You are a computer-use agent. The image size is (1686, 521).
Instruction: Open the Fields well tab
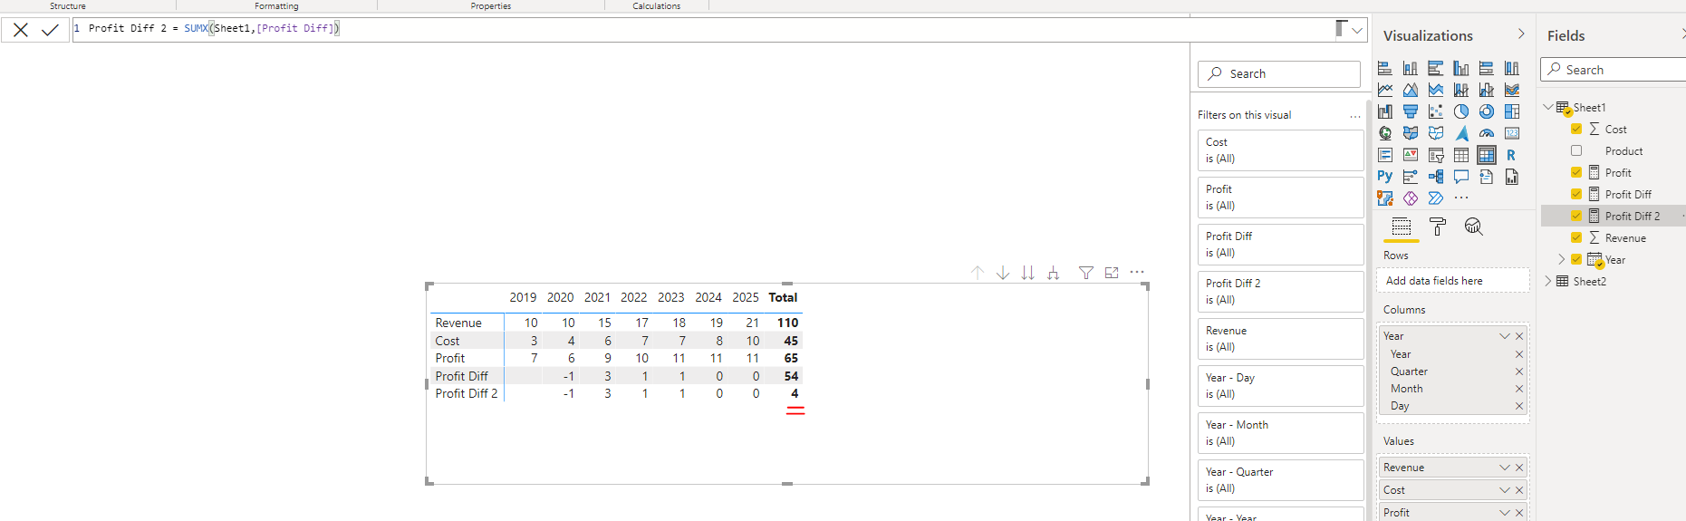(1402, 227)
